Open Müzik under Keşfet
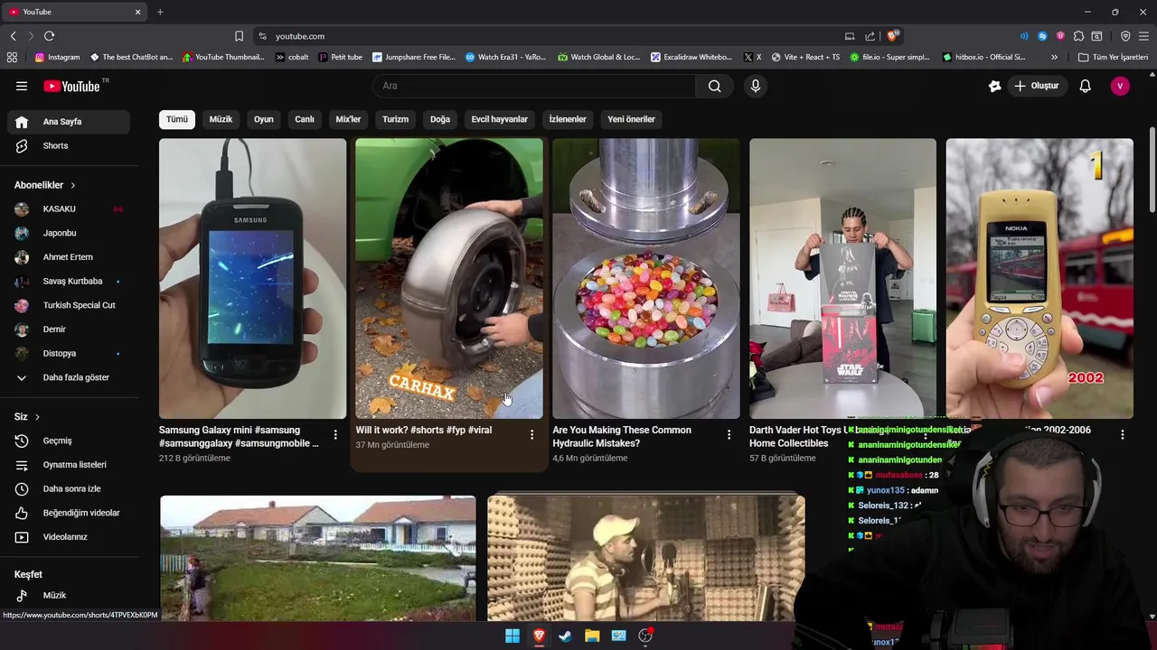The image size is (1157, 650). tap(69, 596)
